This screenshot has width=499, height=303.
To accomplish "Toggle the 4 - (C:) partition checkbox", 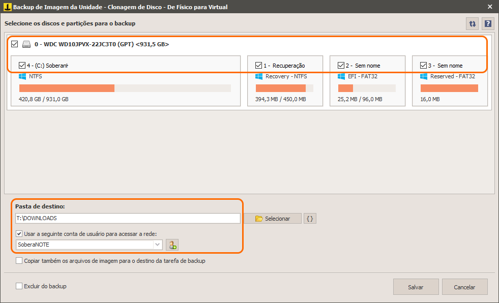I will 22,65.
